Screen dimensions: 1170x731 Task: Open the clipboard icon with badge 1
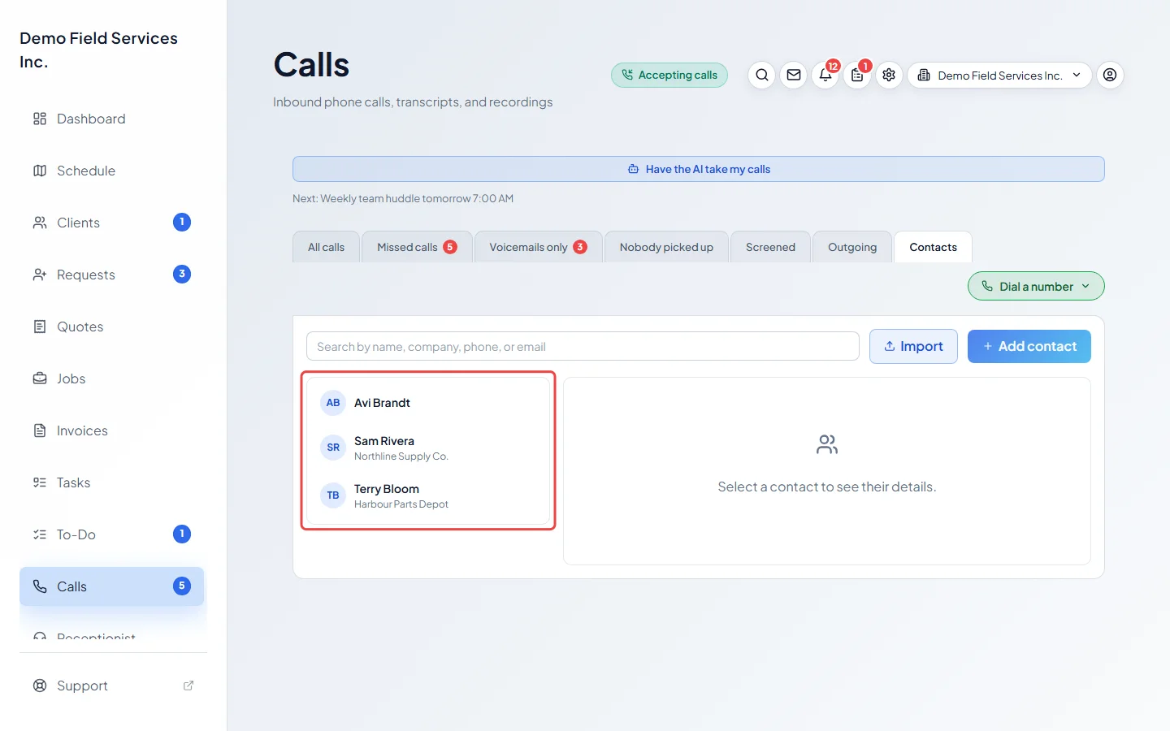pos(857,75)
